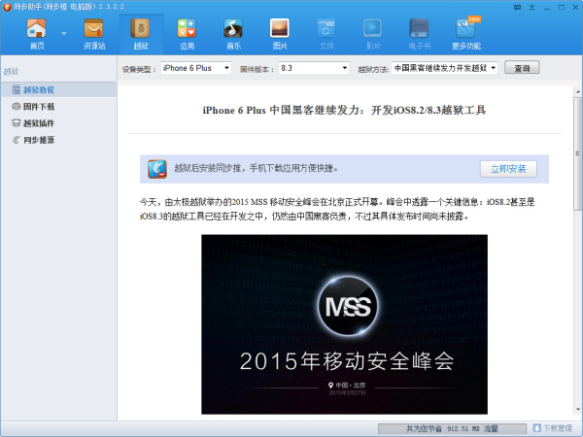Open 下载管理 download manager

552,428
